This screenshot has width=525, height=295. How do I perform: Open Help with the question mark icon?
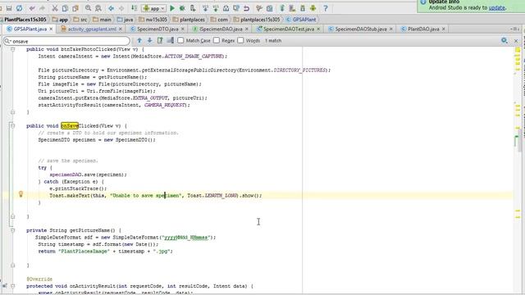pos(326,8)
